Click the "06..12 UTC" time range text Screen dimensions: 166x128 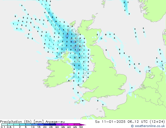(137, 122)
